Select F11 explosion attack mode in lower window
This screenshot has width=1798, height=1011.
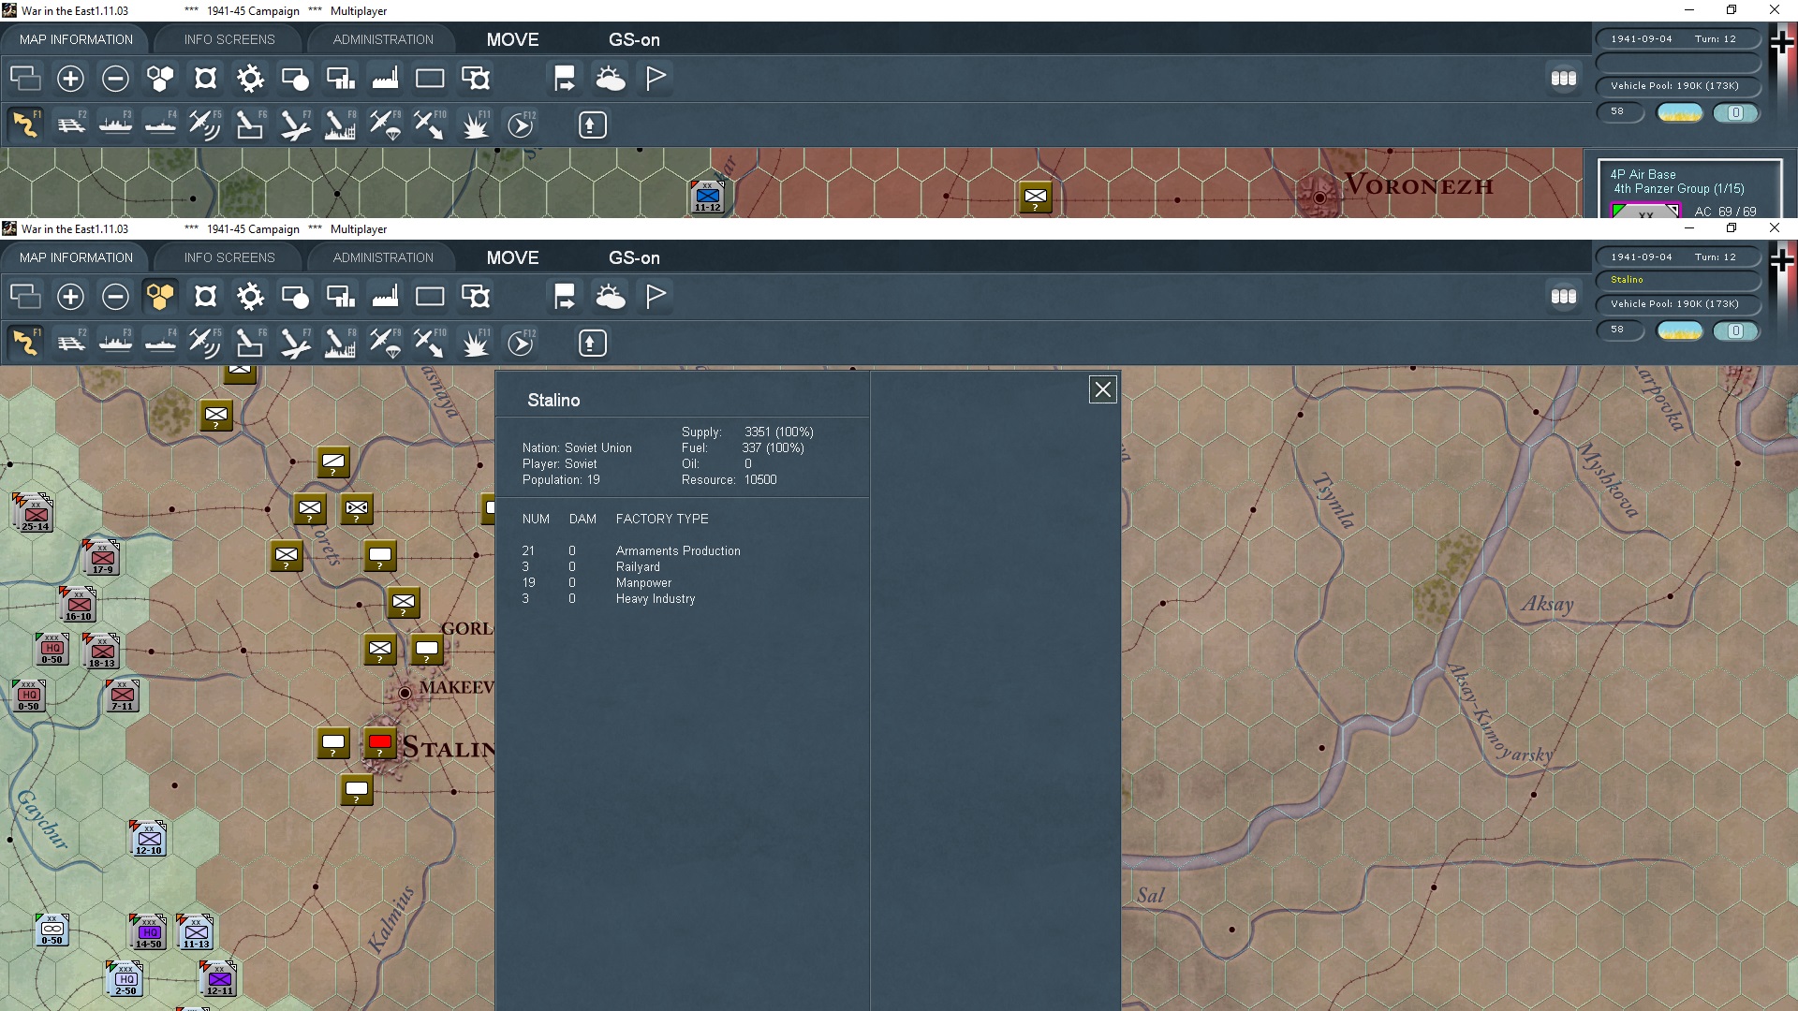[476, 344]
